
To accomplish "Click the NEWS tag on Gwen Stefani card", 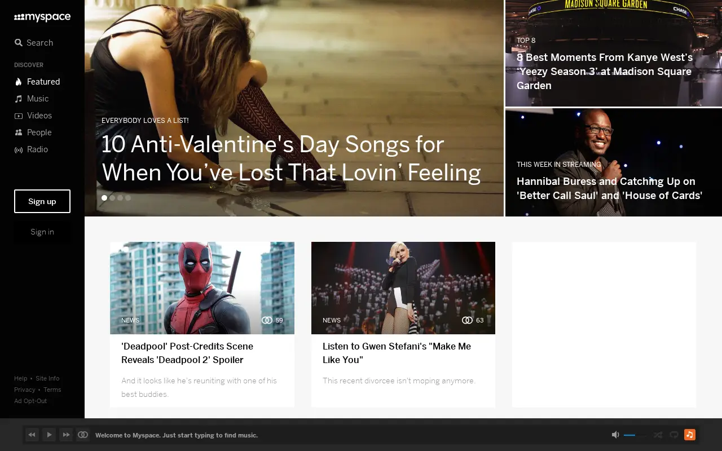I will click(332, 320).
